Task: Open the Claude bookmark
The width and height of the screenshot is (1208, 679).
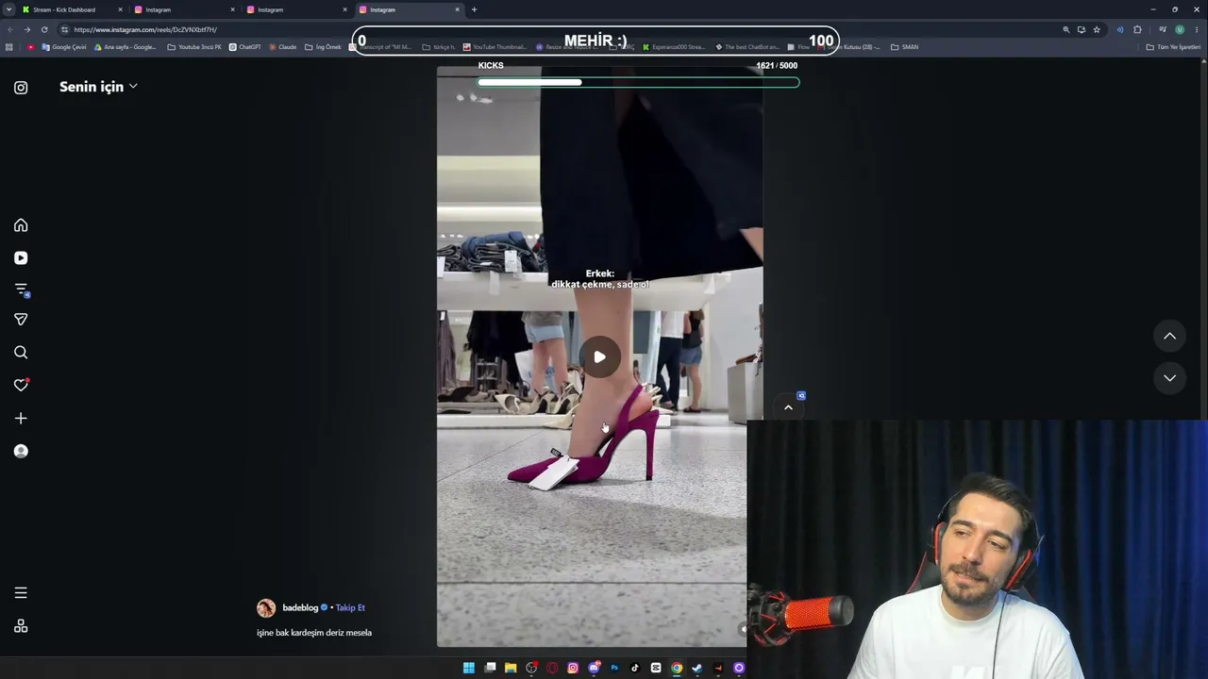Action: 283,47
